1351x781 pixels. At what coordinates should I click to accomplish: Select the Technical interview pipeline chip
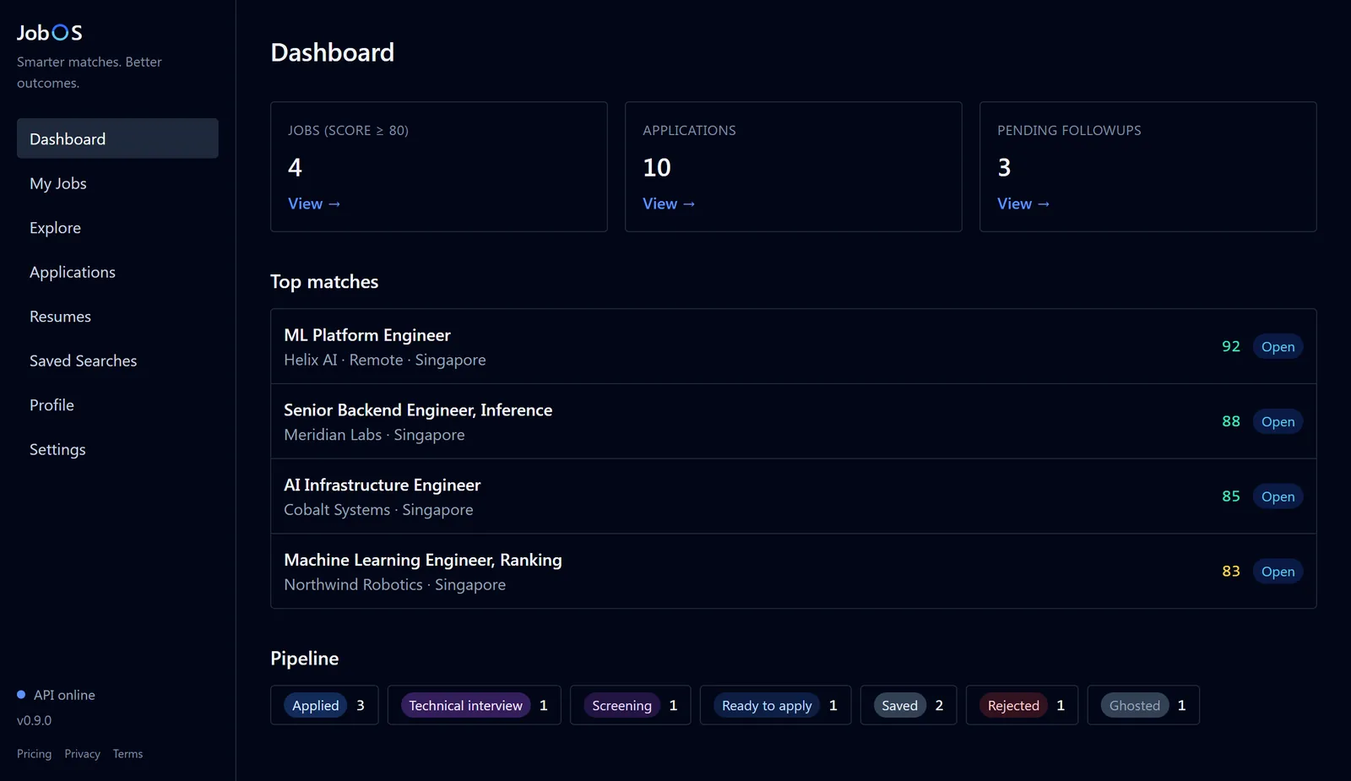coord(475,705)
